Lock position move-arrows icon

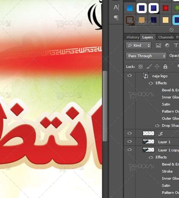(157, 66)
